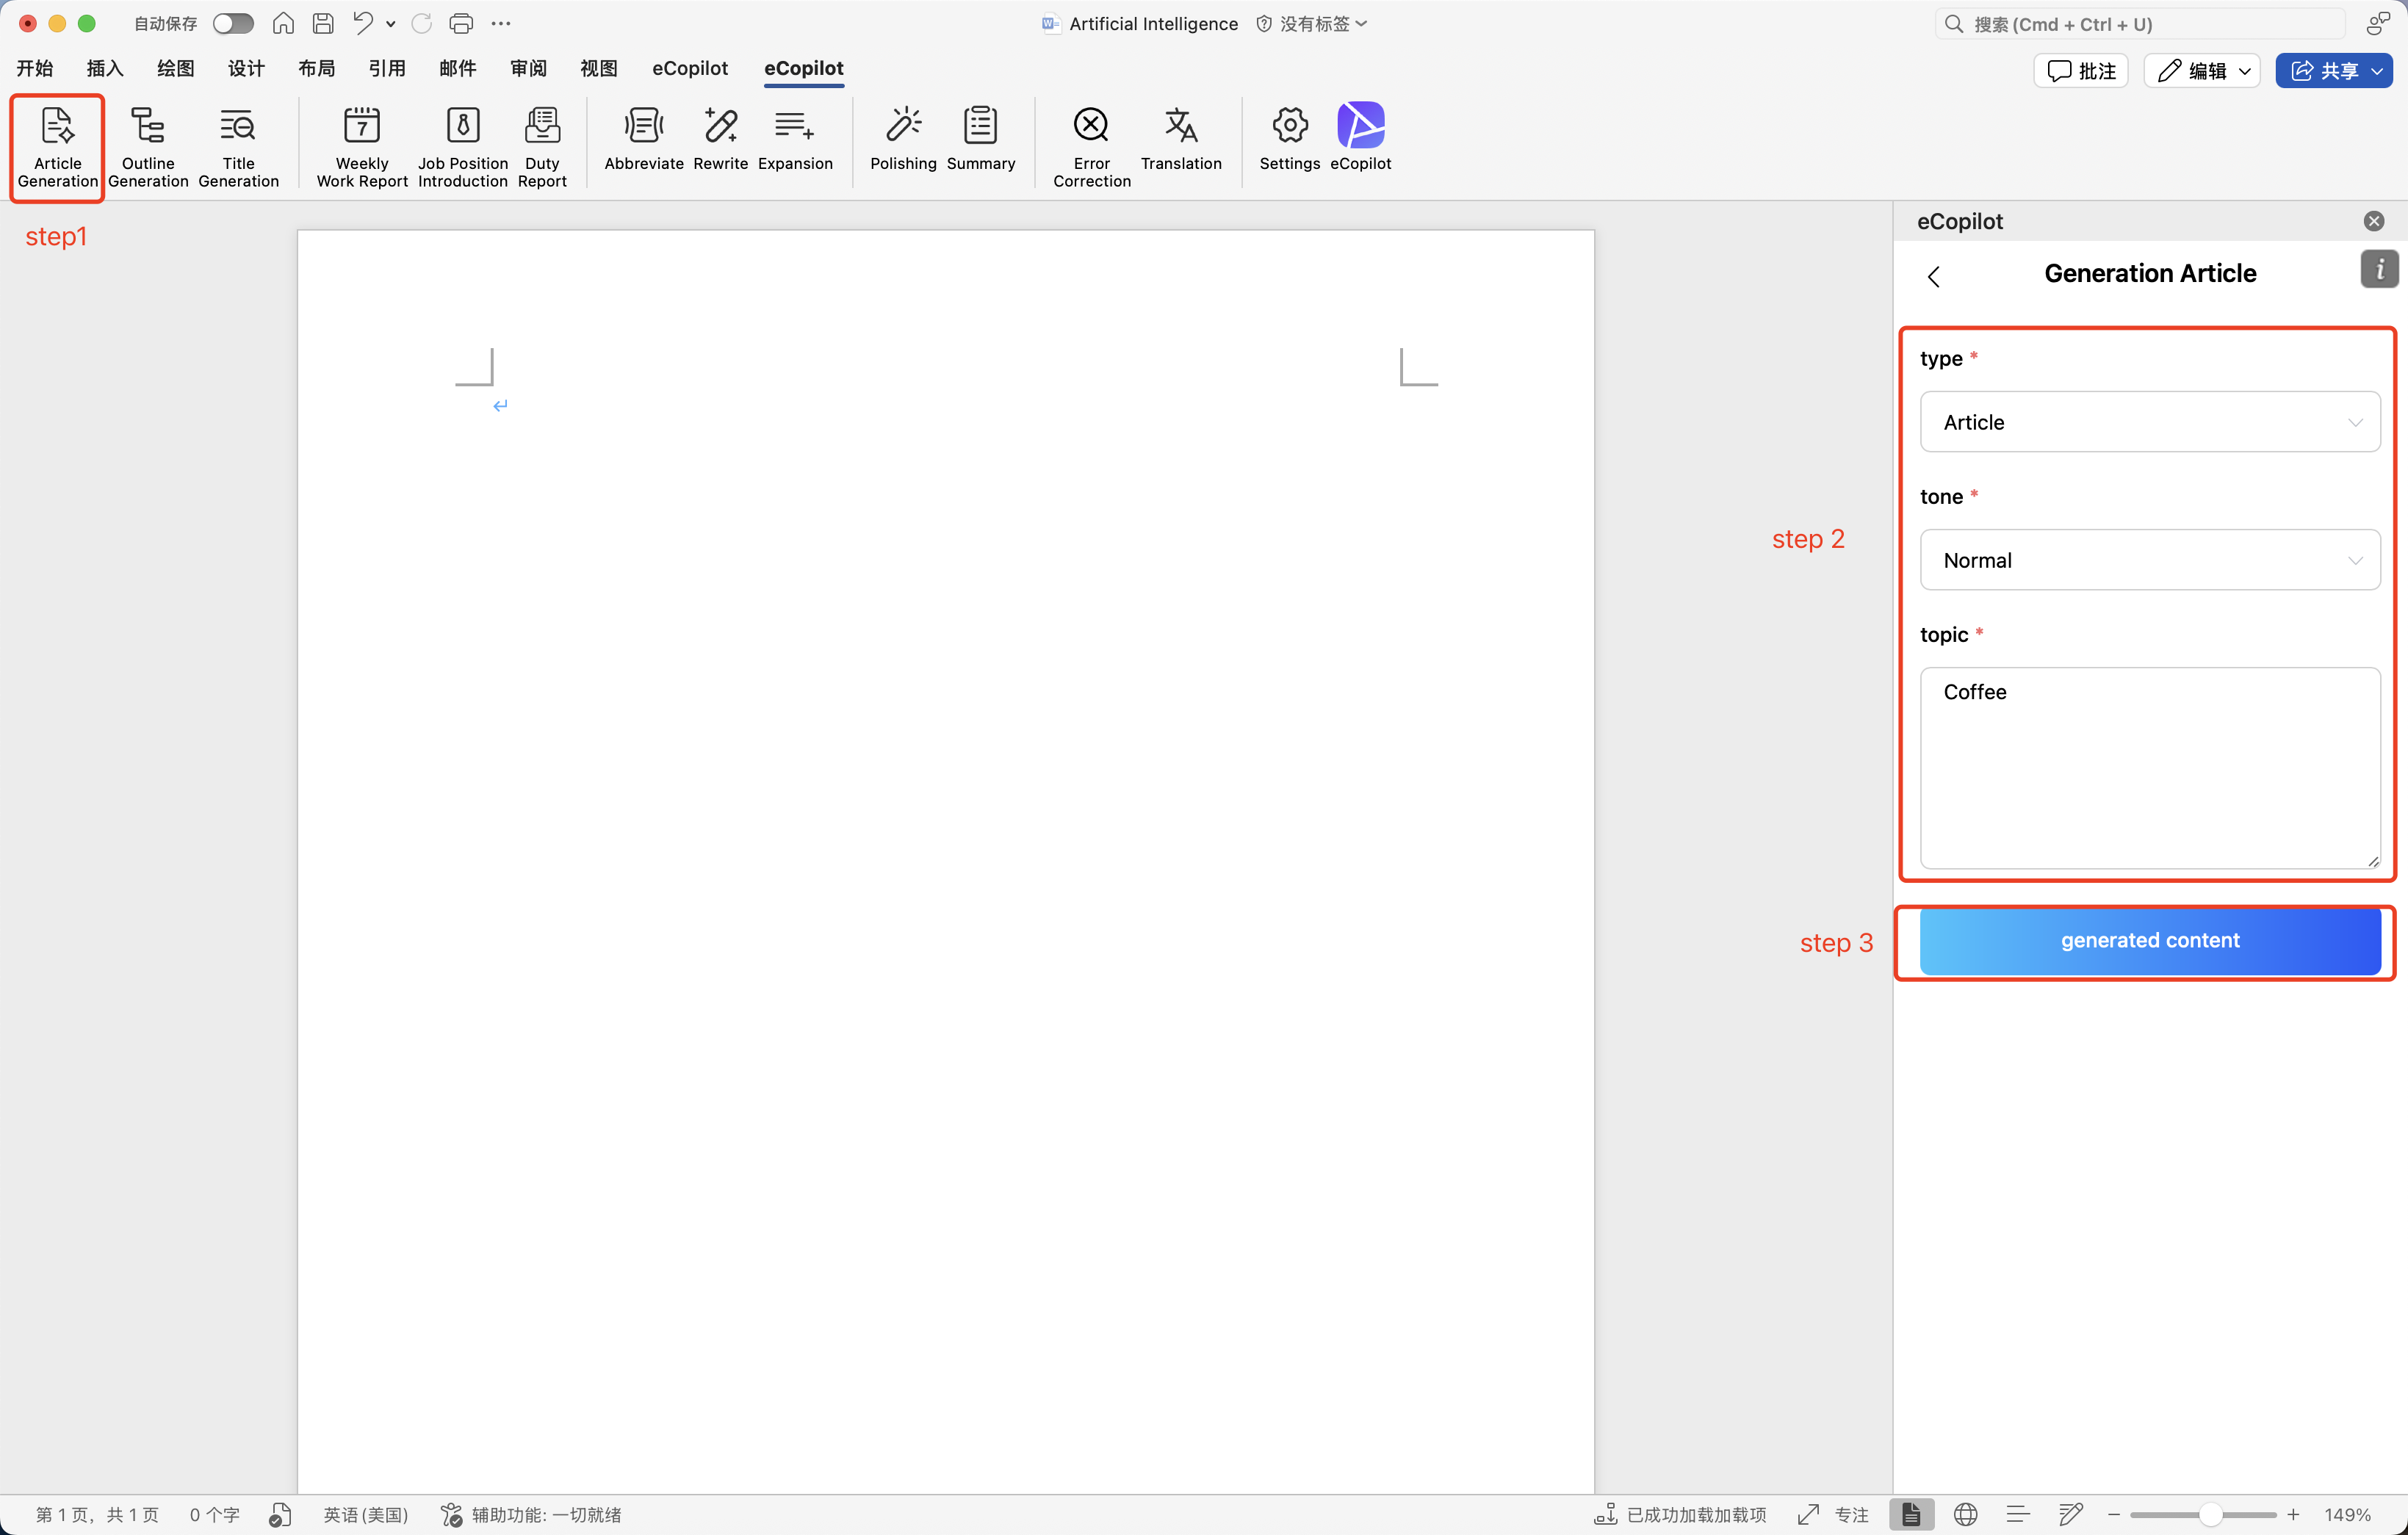2408x1535 pixels.
Task: Toggle the web layout view button
Action: [1965, 1514]
